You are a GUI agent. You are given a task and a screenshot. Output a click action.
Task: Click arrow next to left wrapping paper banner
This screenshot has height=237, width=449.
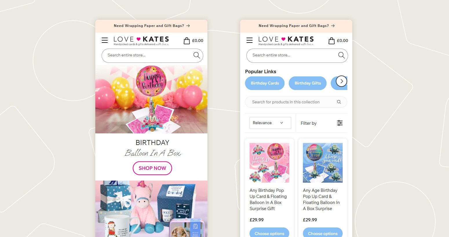188,26
